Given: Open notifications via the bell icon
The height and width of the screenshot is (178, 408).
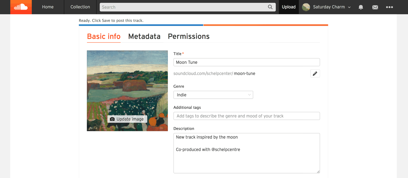Looking at the screenshot, I should (x=361, y=7).
